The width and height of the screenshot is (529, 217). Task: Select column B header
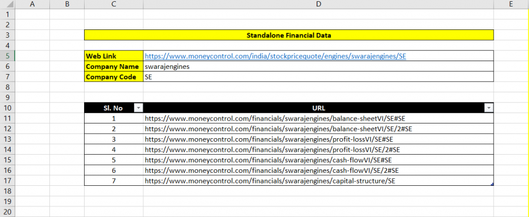[67, 4]
